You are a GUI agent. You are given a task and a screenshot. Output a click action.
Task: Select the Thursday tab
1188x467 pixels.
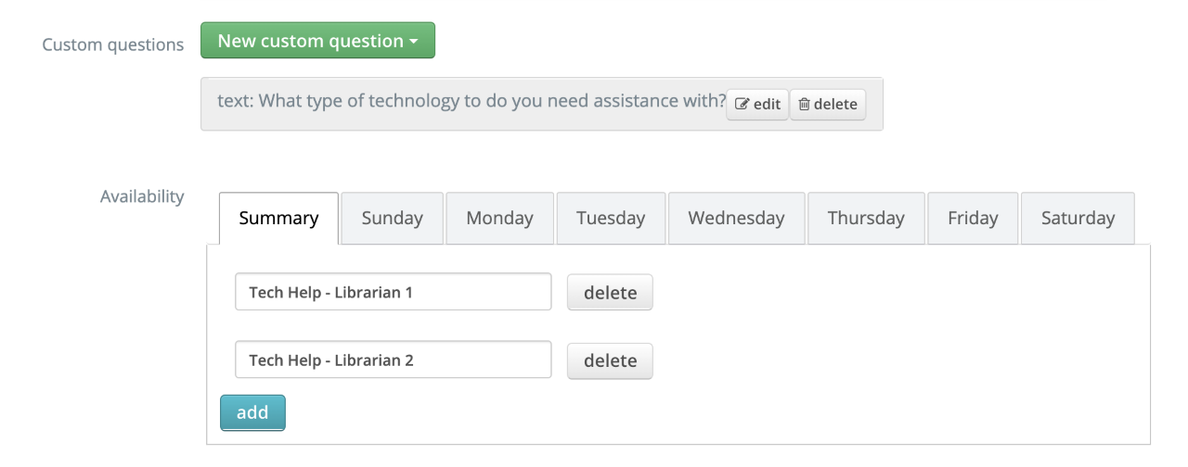coord(866,219)
